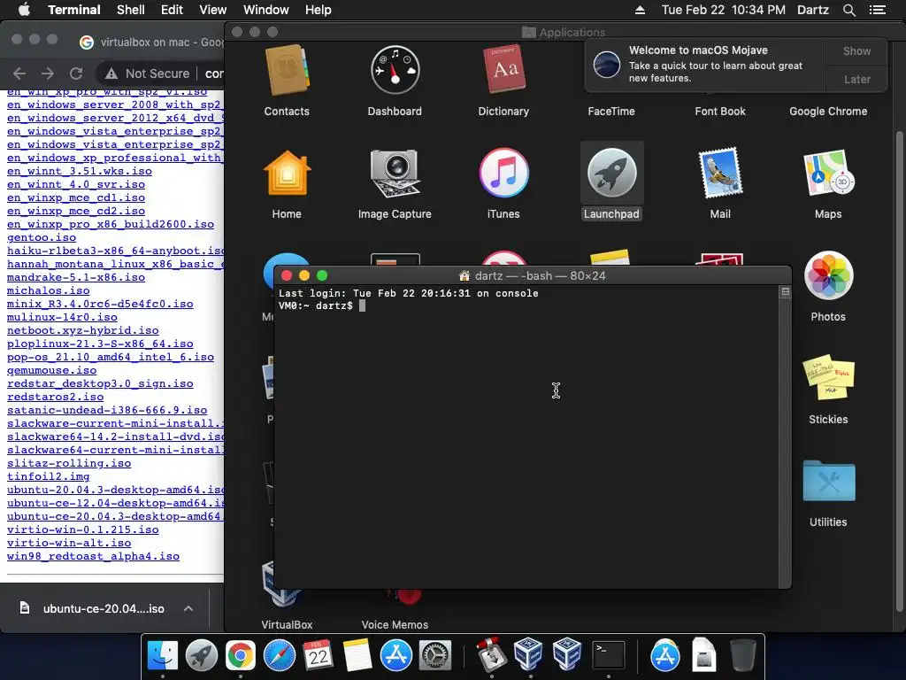This screenshot has height=680, width=906.
Task: Open Notes from the Dock
Action: click(x=357, y=655)
